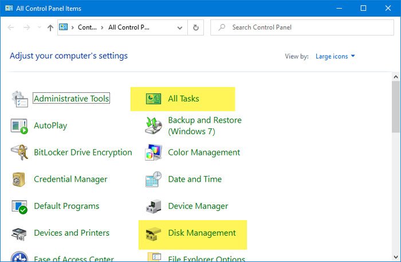Click the Device Manager icon

coord(154,206)
